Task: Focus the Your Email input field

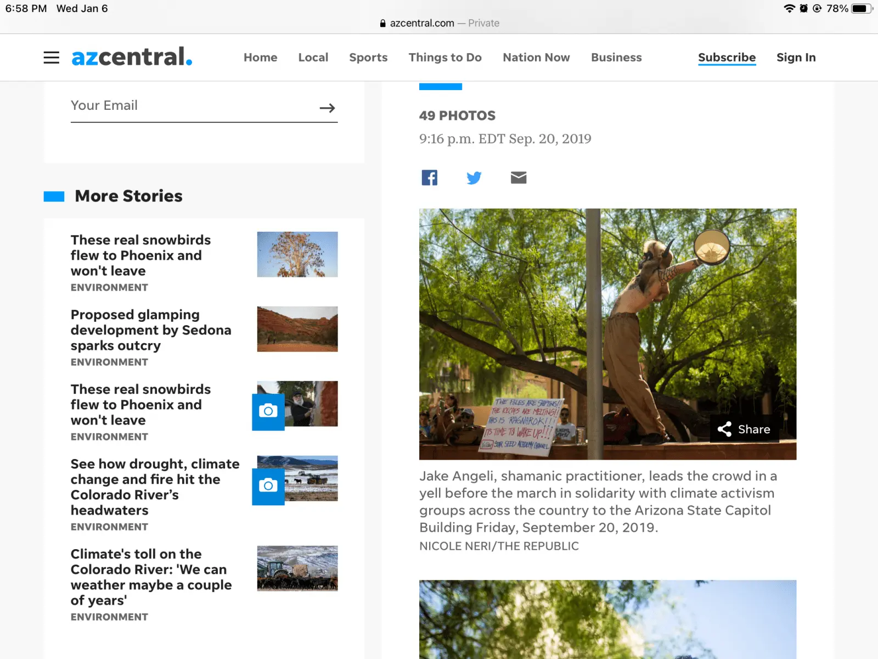Action: [192, 106]
